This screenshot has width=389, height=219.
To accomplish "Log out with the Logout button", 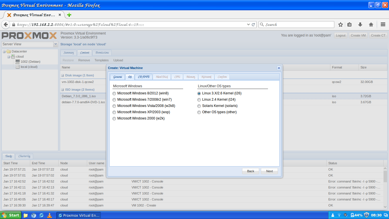I will 341,35.
